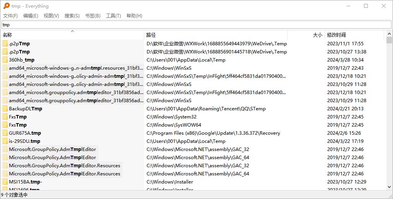The image size is (393, 199).
Task: Sort results by 名称 column header
Action: (x=7, y=35)
